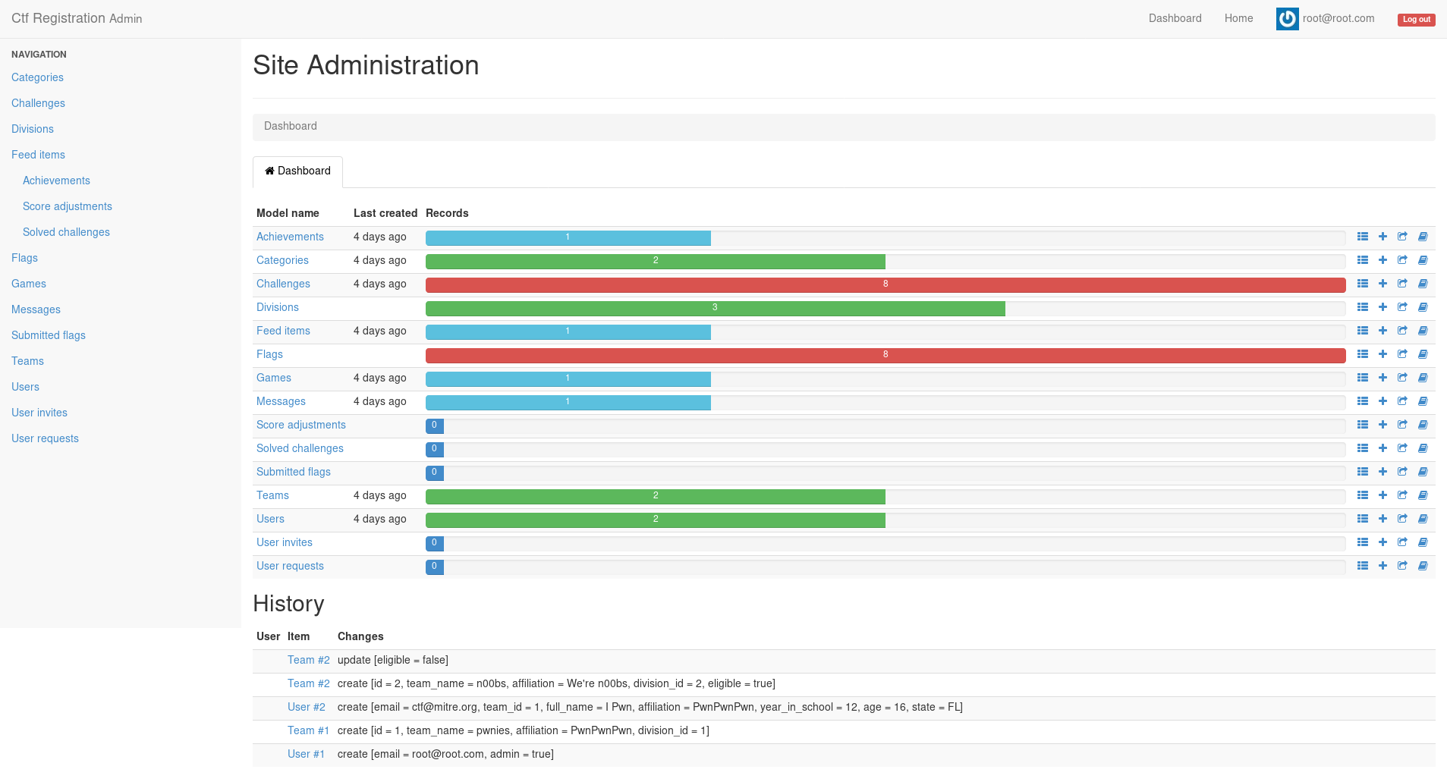Viewport: 1447px width, 782px height.
Task: Add new Categories record with plus icon
Action: click(1383, 260)
